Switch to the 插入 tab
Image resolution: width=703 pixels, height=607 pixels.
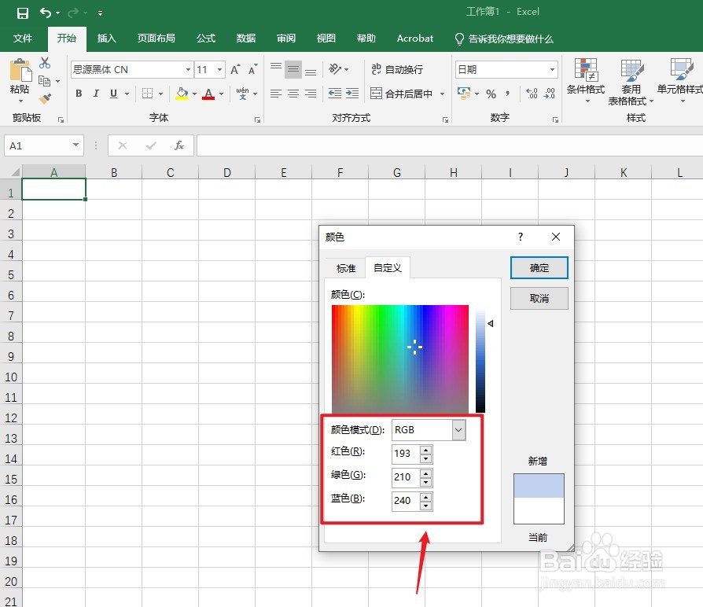tap(107, 39)
